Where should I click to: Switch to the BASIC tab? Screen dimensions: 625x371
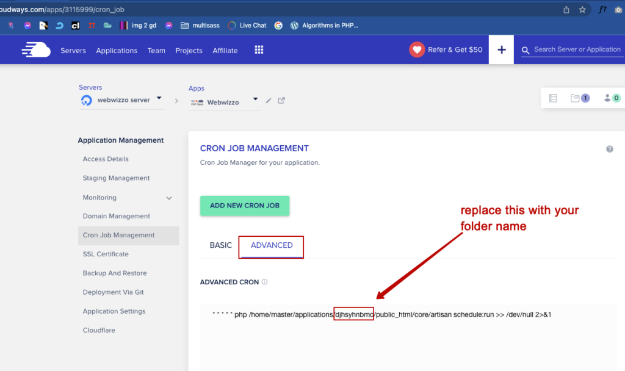[x=220, y=245]
